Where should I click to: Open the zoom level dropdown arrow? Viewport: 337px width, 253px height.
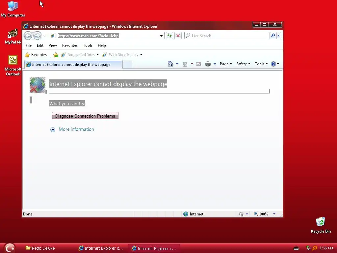[x=274, y=214]
